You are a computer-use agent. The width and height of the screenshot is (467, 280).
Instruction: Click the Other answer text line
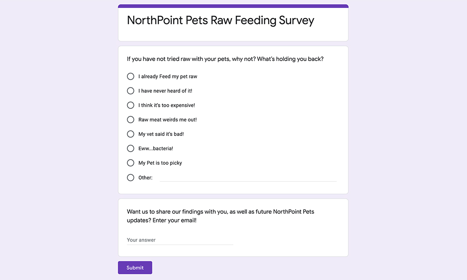tap(248, 178)
